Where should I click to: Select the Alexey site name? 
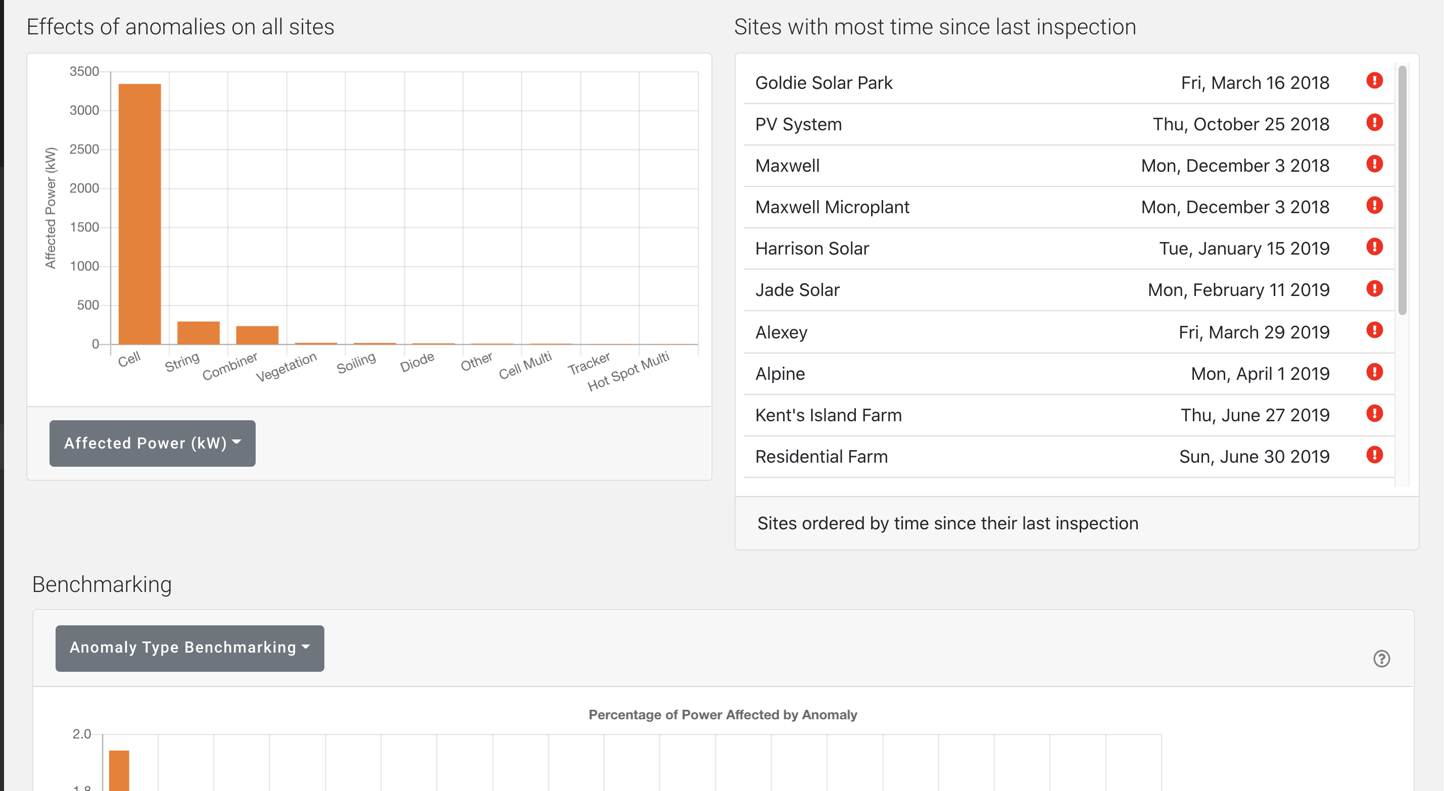pos(781,332)
